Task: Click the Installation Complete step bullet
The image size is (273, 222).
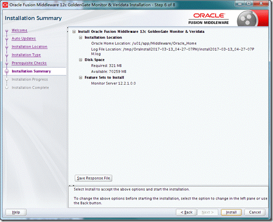Action: point(6,88)
